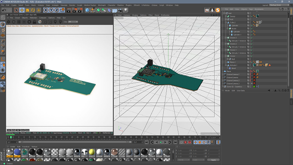Viewport: 293px width, 165px height.
Task: Restart render in Live Viewer
Action: pos(14,22)
